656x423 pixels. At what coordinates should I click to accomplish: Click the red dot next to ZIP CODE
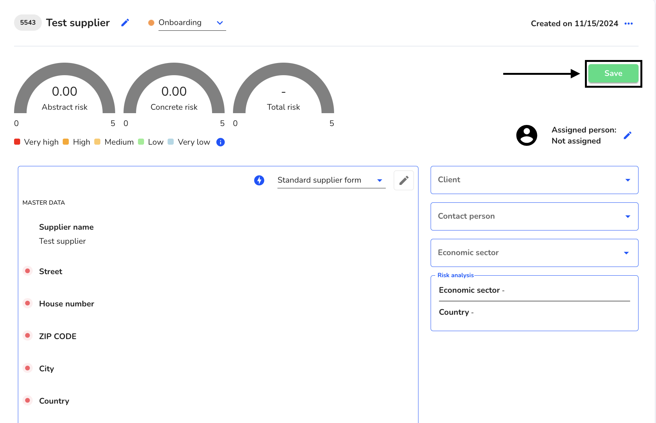(27, 336)
